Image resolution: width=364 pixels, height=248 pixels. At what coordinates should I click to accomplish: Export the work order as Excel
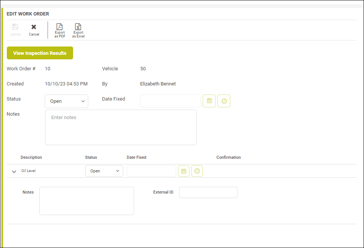pos(78,30)
